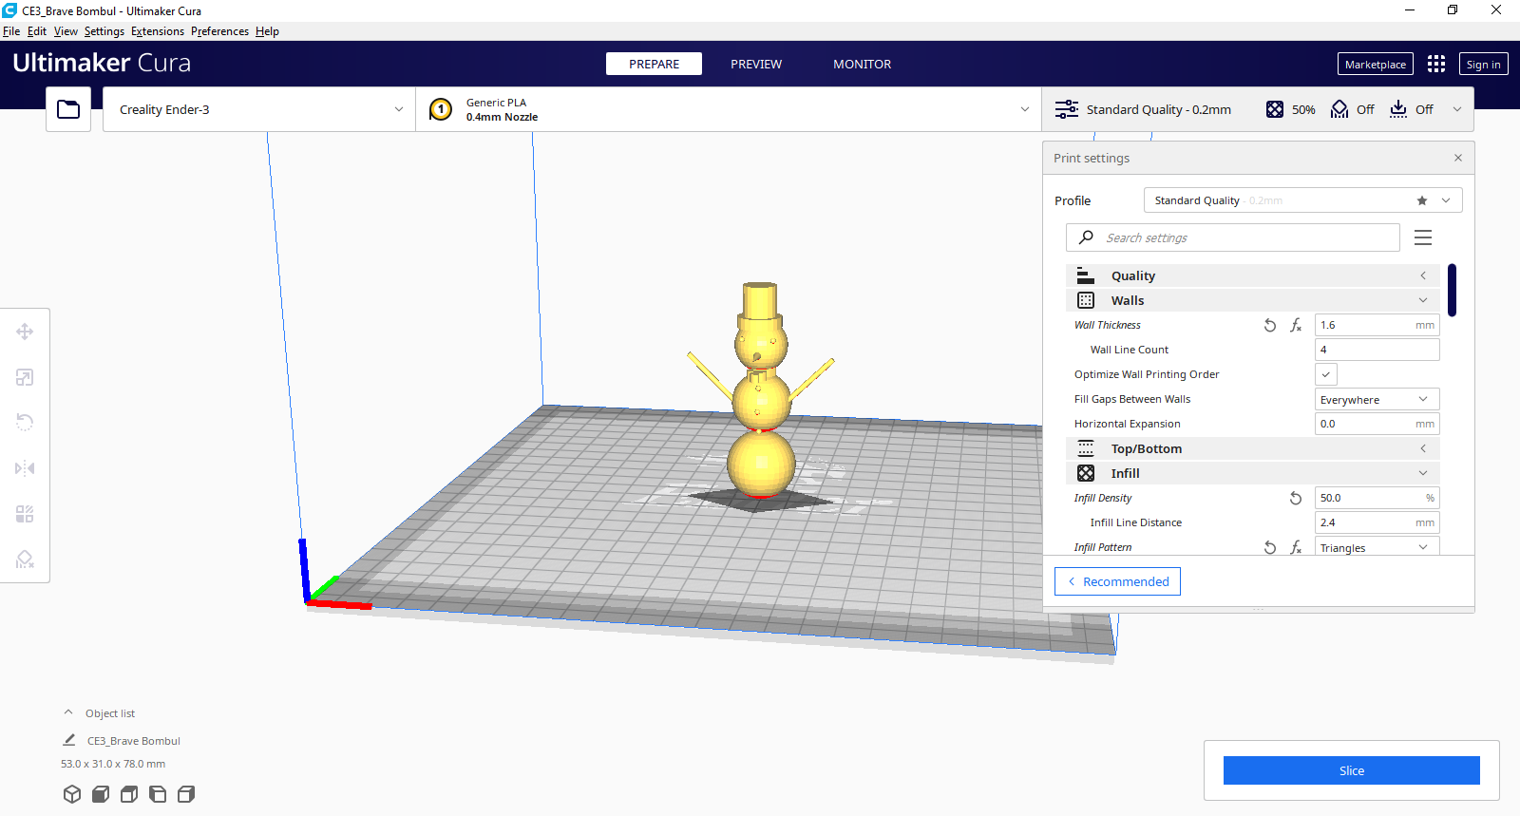Image resolution: width=1520 pixels, height=816 pixels.
Task: Click the settings list scrollbar
Action: coord(1452,290)
